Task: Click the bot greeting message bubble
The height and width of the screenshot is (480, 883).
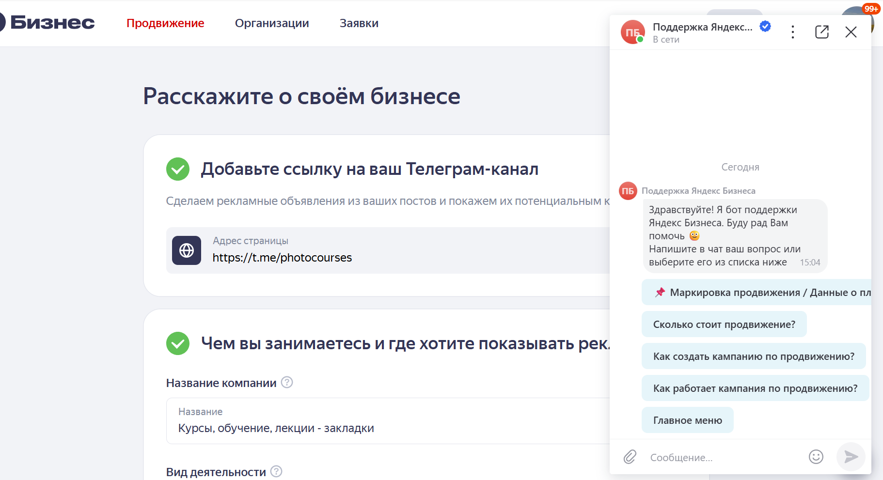Action: (735, 236)
